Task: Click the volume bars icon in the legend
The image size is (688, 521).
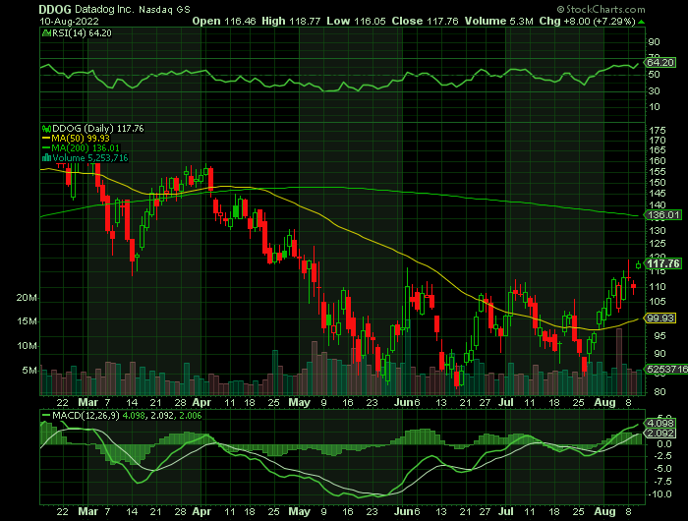Action: pyautogui.click(x=46, y=158)
